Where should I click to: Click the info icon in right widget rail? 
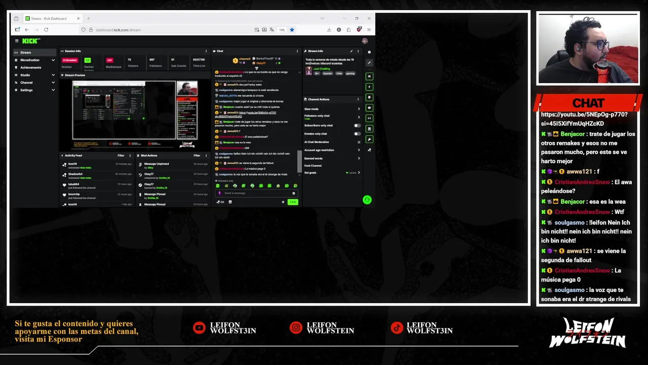click(369, 52)
